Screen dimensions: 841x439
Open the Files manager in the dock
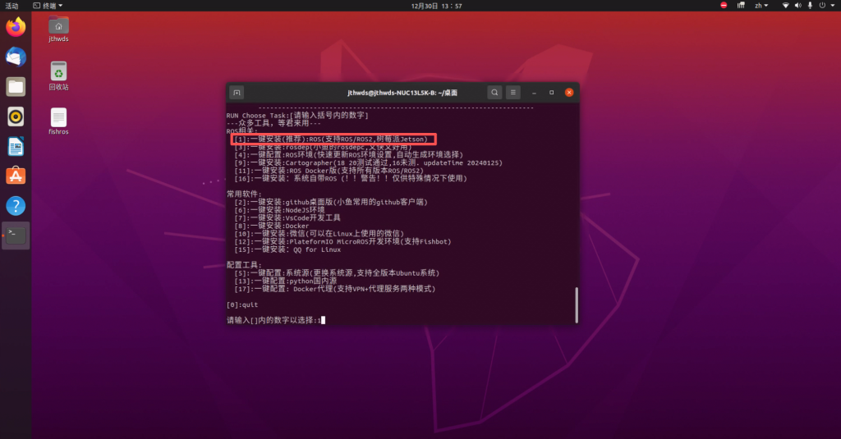click(16, 86)
